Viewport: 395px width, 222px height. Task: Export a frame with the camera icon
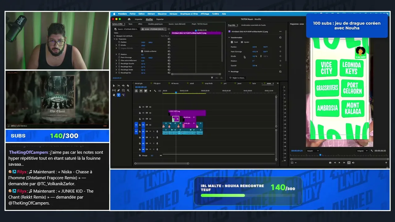(330, 162)
